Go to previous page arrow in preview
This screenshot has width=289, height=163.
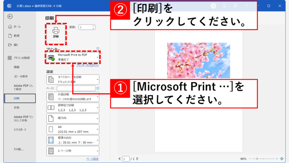click(x=120, y=159)
